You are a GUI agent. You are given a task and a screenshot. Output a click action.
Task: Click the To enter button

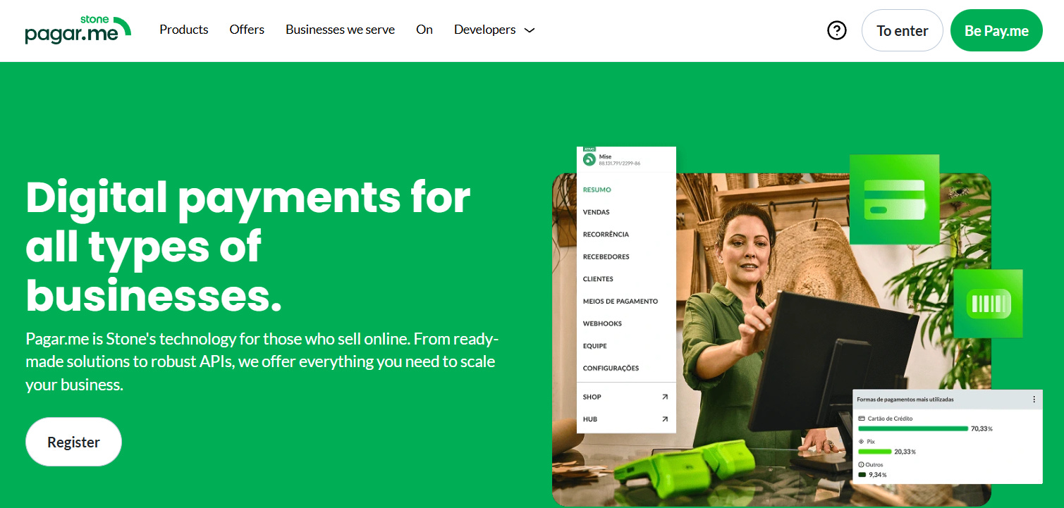[903, 30]
